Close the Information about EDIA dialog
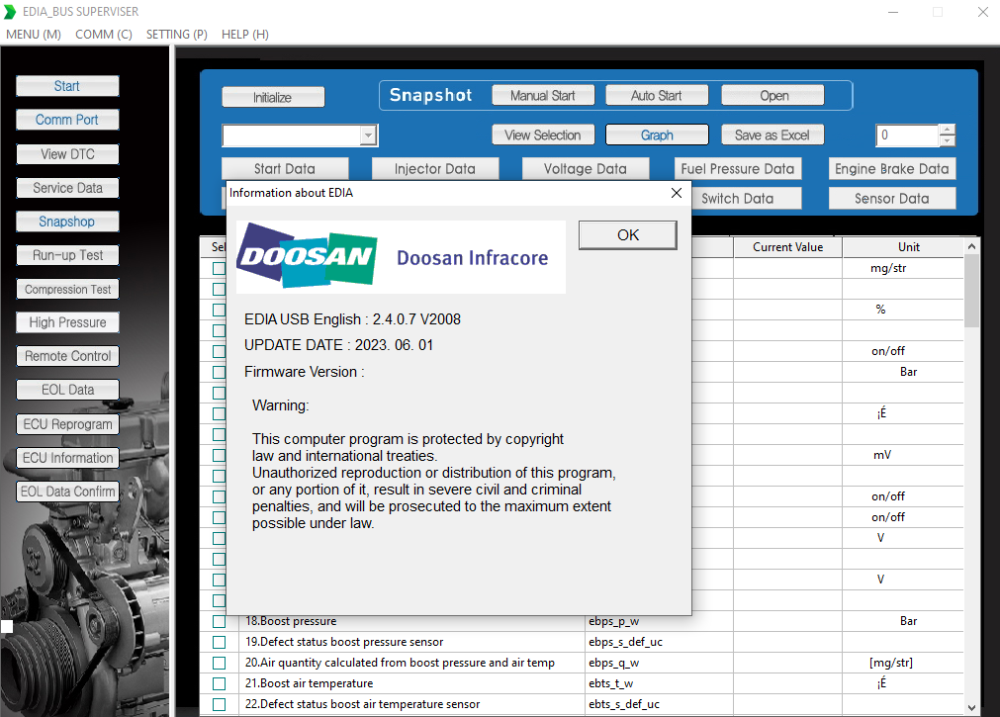This screenshot has width=1000, height=717. pyautogui.click(x=677, y=193)
